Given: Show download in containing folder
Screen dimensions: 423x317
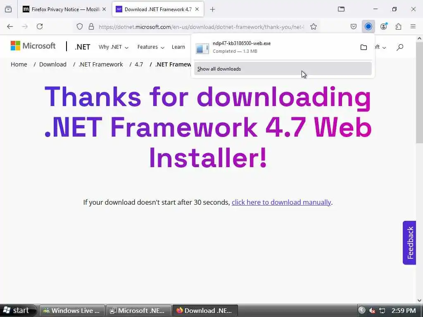Looking at the screenshot, I should coord(364,47).
